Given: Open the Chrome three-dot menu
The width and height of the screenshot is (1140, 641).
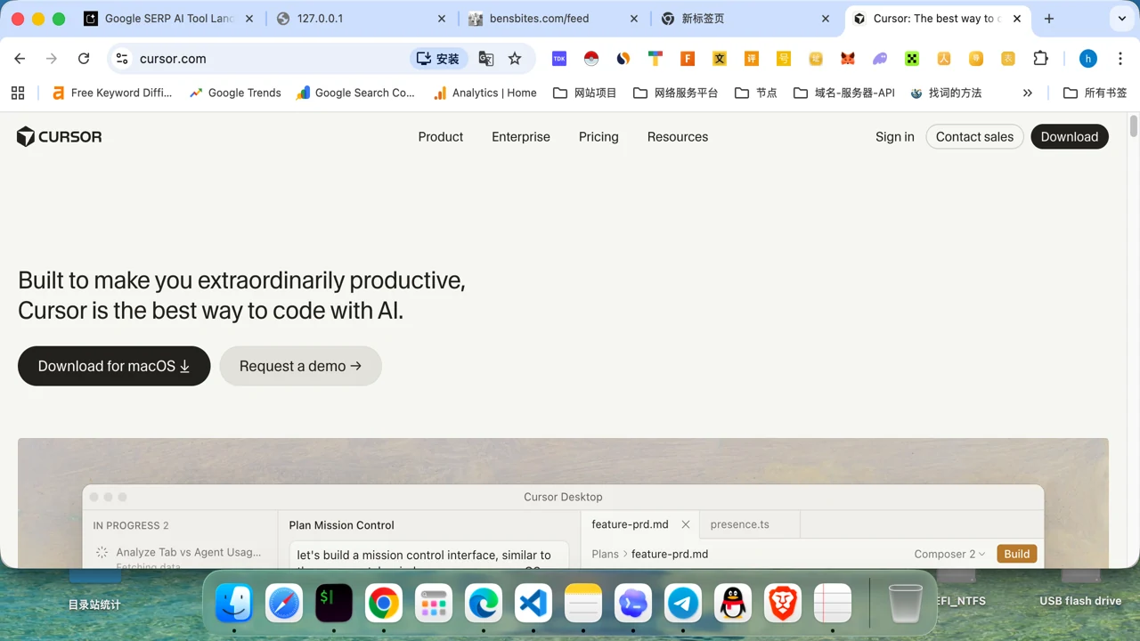Looking at the screenshot, I should pyautogui.click(x=1120, y=59).
